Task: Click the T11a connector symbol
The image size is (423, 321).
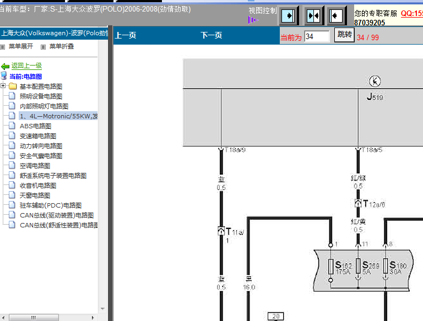Action: [221, 231]
